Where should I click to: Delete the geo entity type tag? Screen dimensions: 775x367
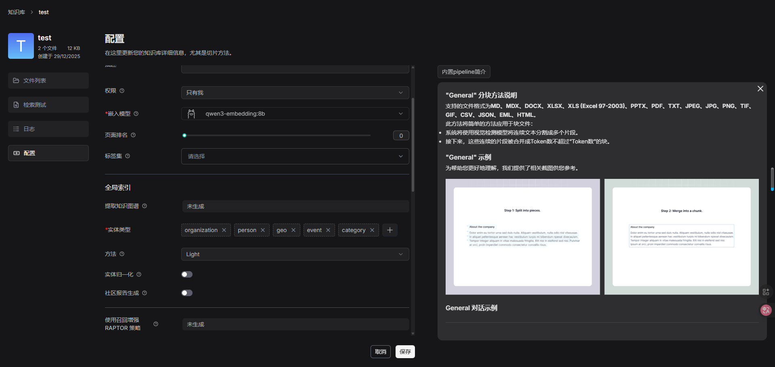point(293,230)
